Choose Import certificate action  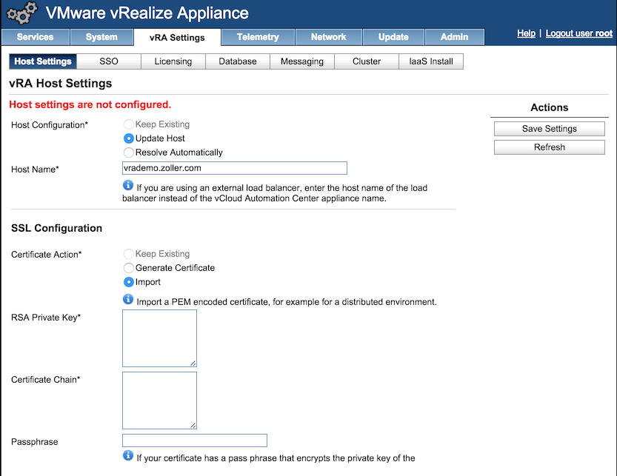coord(129,282)
